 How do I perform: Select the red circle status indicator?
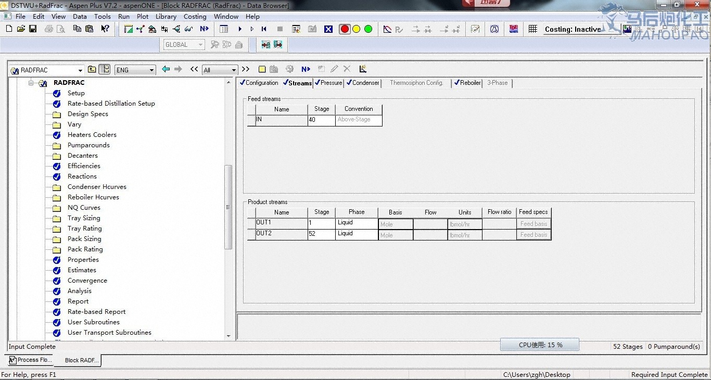click(345, 29)
